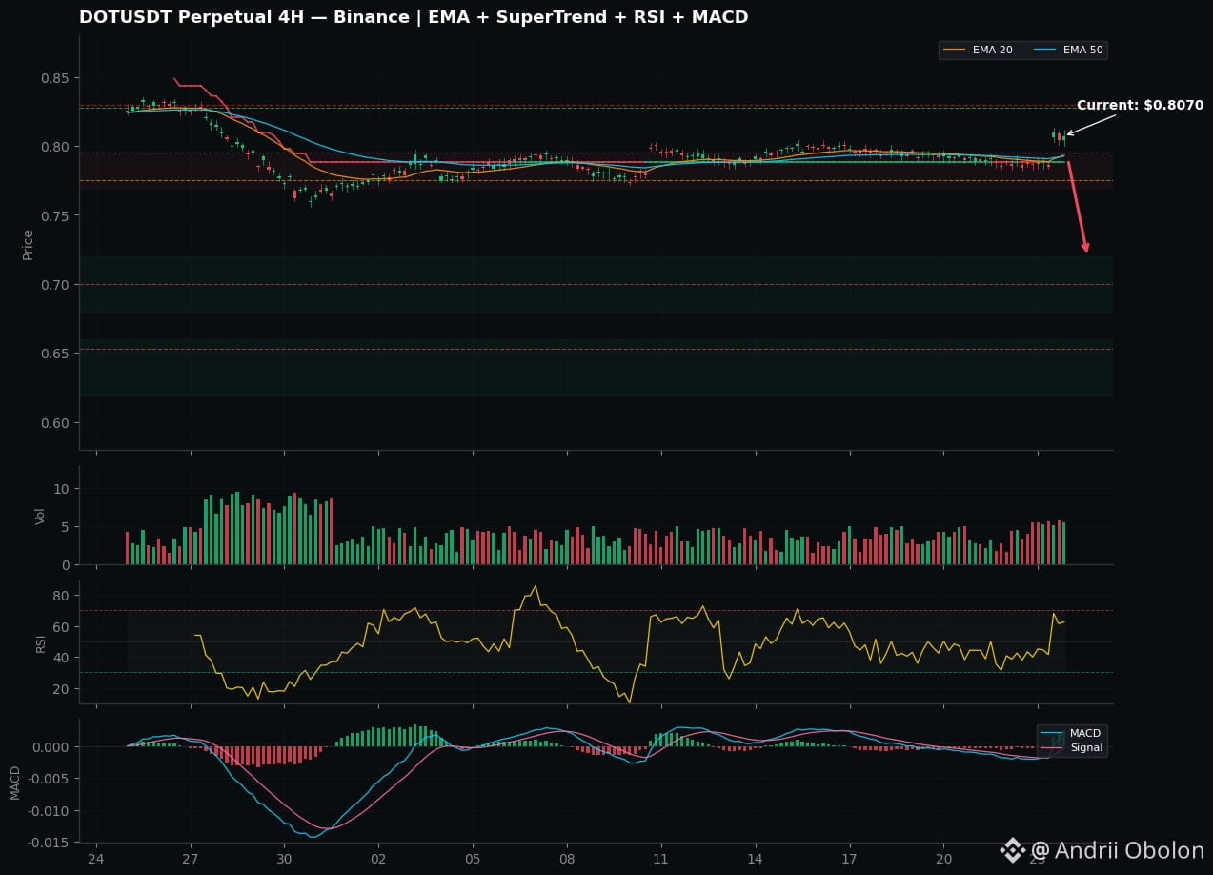Click the Vol axis label
Viewport: 1213px width, 875px height.
pos(40,516)
